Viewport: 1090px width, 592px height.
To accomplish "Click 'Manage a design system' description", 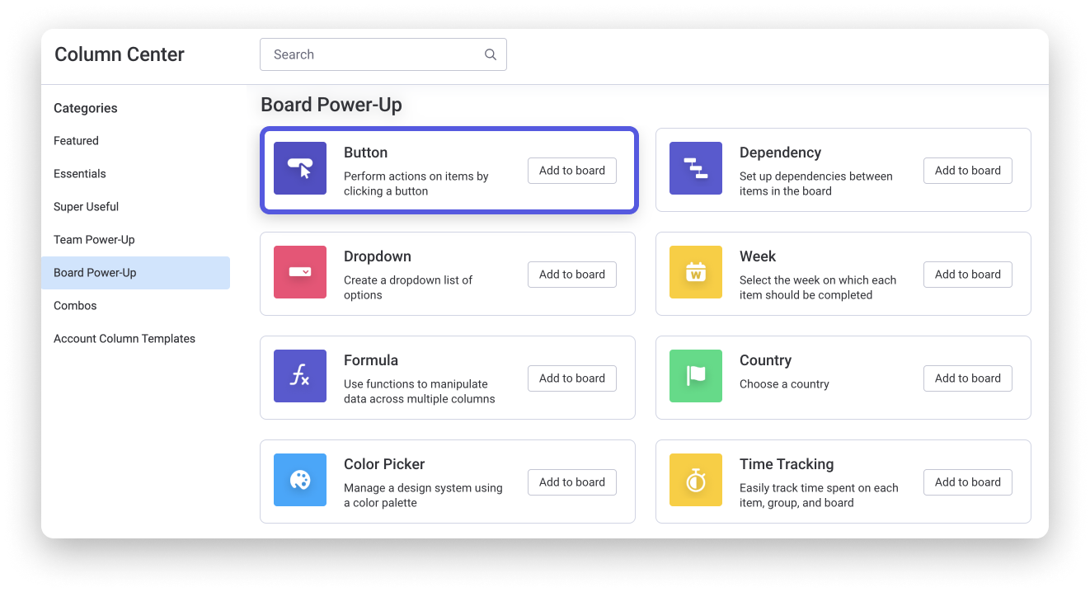I will tap(423, 496).
